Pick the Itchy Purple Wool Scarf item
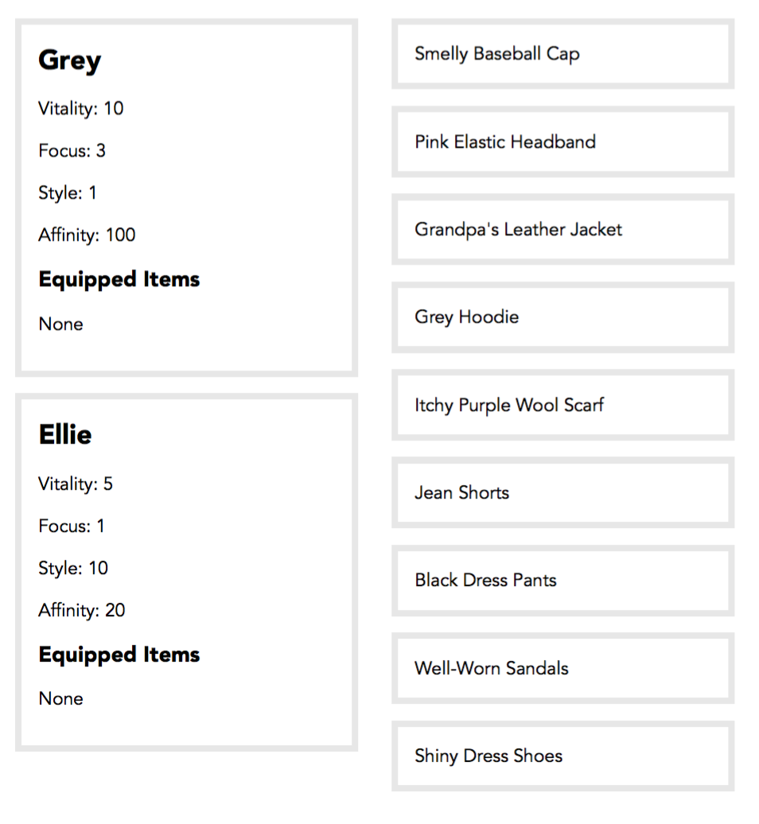Screen dimensions: 759x824 pos(562,405)
